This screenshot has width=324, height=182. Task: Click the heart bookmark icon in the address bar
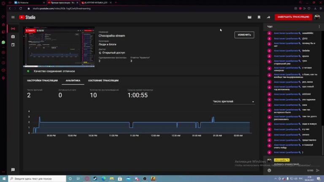tap(309, 8)
